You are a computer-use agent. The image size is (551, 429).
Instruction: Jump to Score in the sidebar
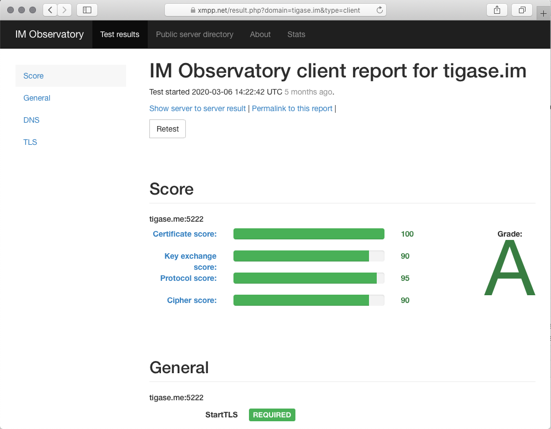pyautogui.click(x=71, y=76)
